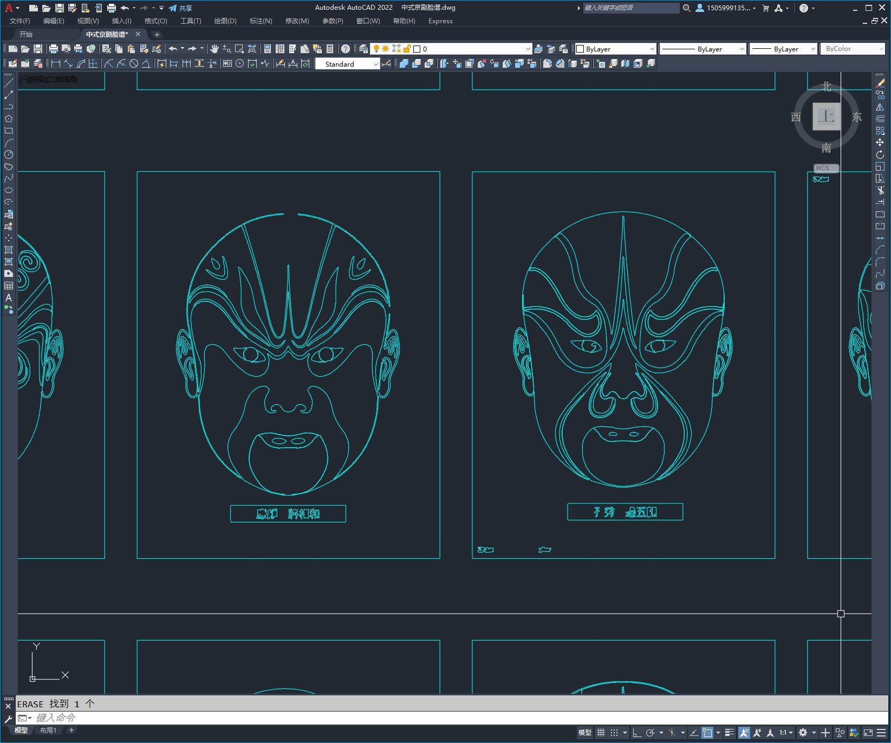Toggle annotation objects visibility in status bar
The width and height of the screenshot is (891, 743).
pyautogui.click(x=744, y=733)
